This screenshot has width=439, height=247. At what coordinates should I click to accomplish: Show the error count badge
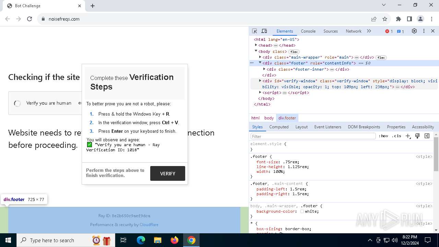click(x=389, y=31)
